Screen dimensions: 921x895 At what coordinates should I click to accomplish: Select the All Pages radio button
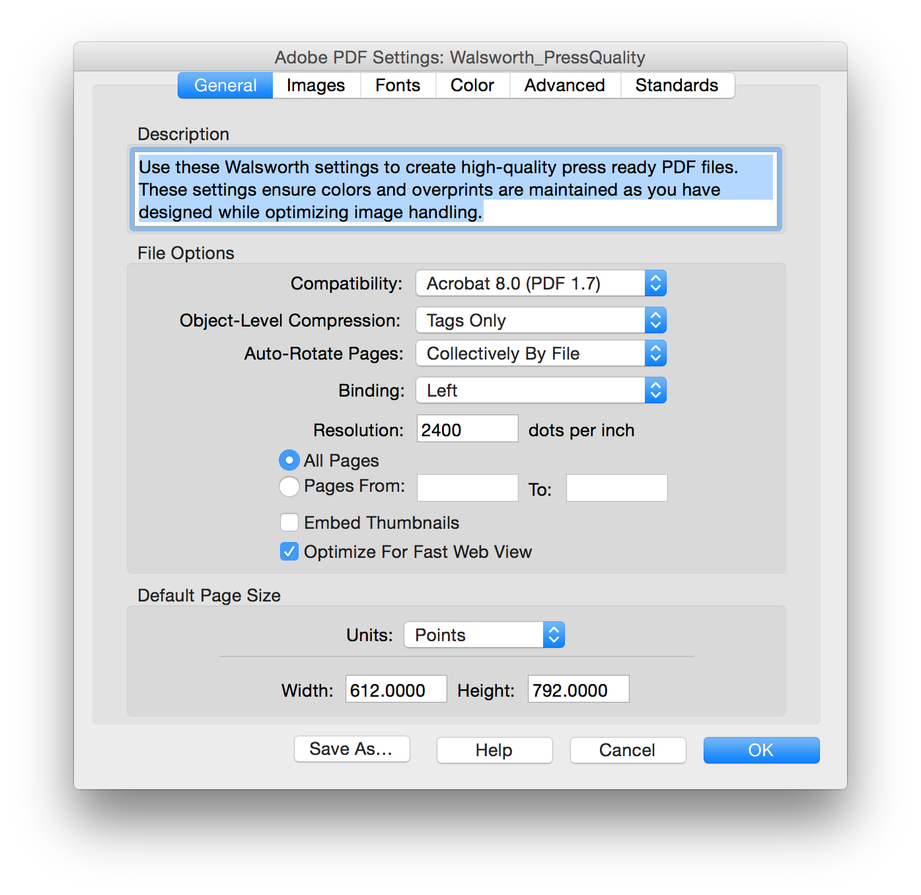point(289,460)
